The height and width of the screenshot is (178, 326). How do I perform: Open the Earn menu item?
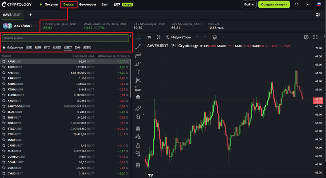click(x=105, y=4)
